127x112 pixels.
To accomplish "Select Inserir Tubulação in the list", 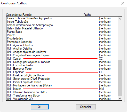I will (62, 22).
